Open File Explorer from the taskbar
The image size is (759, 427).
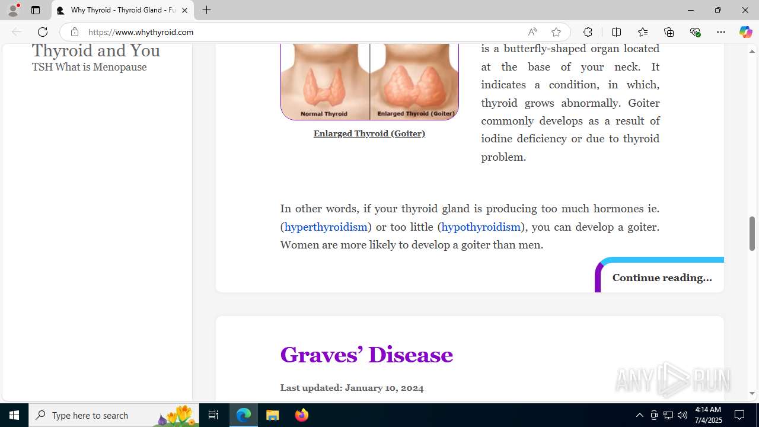[273, 415]
